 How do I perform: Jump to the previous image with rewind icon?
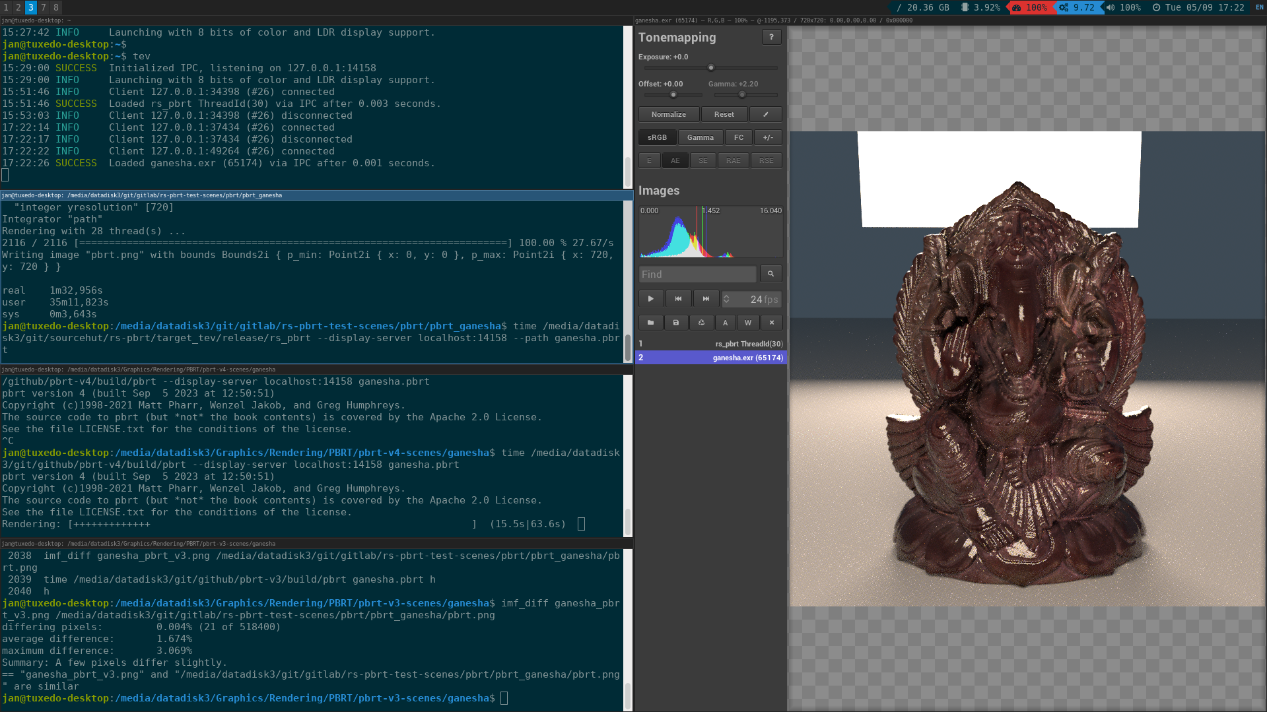pos(678,299)
